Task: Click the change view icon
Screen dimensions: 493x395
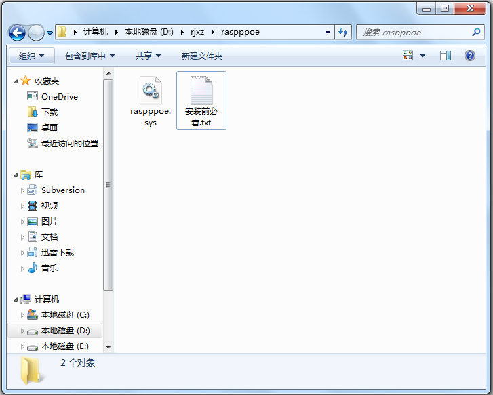Action: pyautogui.click(x=408, y=56)
